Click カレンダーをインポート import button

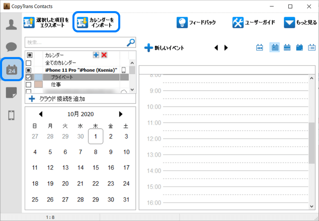96,22
